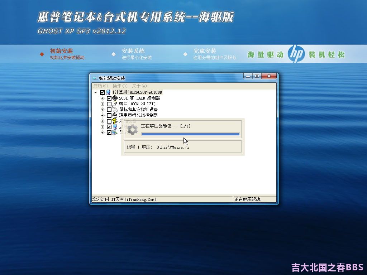367x275 pixels.
Task: Click the gear icon in the extraction dialog
Action: tap(133, 130)
